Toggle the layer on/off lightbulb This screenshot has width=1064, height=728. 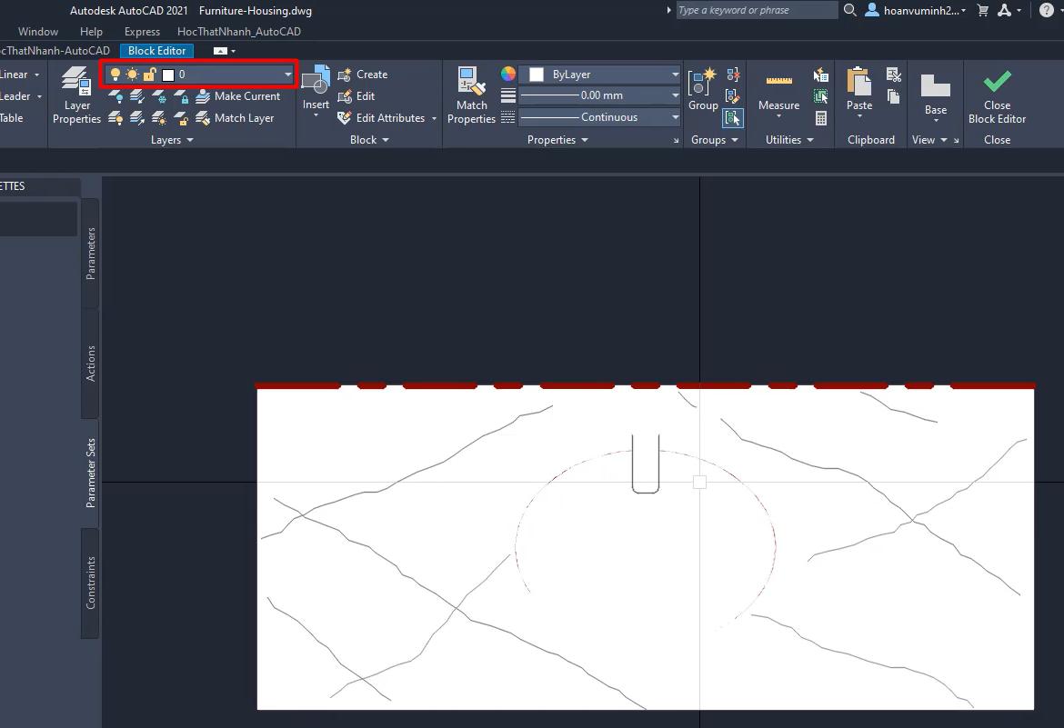[x=115, y=74]
